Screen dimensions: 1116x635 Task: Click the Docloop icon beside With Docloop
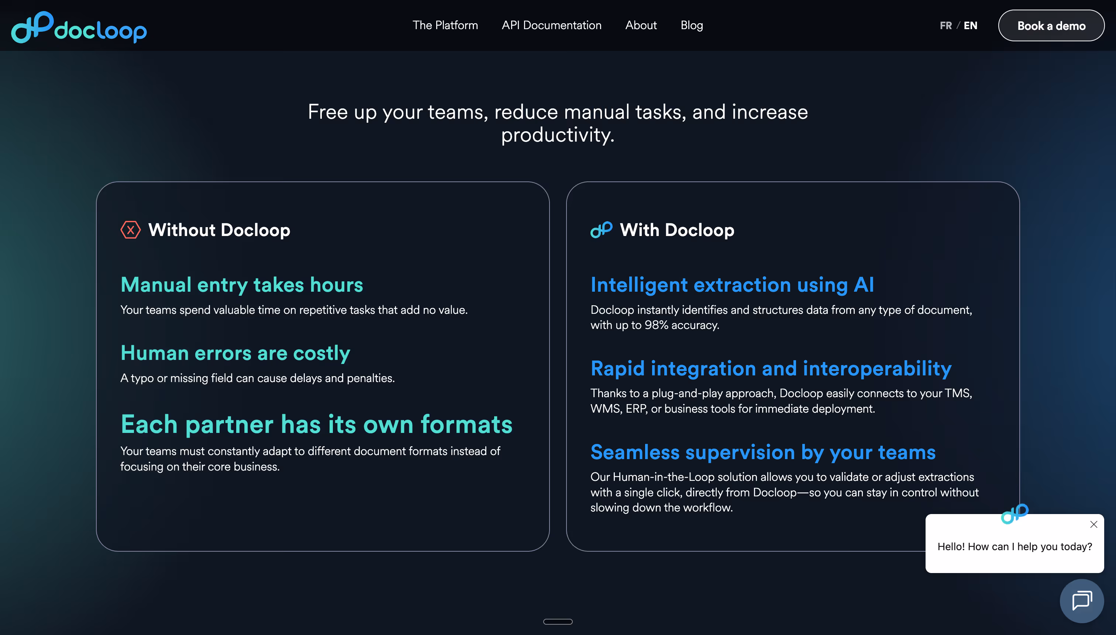pyautogui.click(x=601, y=229)
